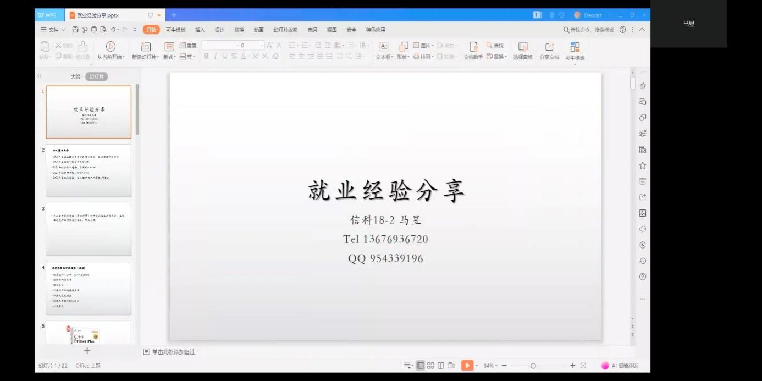The width and height of the screenshot is (762, 381).
Task: Click the zoom in plus button
Action: point(572,366)
